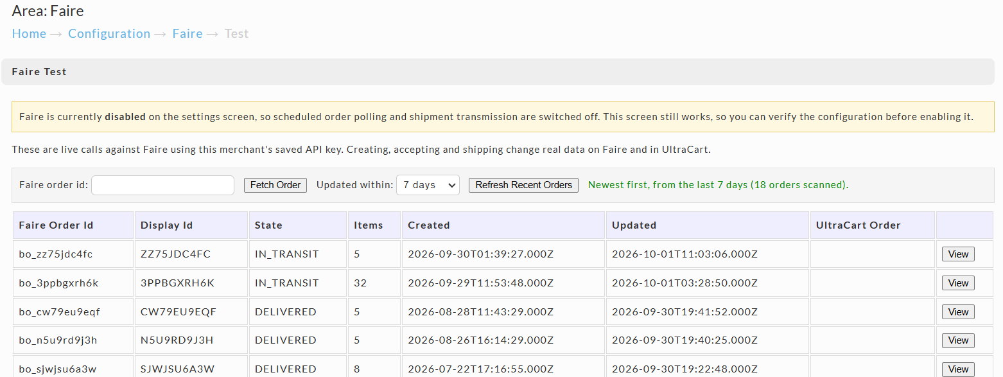View order bo_n5u9rd9j3h

click(x=958, y=340)
